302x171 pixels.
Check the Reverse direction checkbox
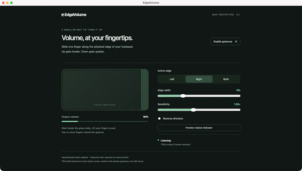[x=159, y=119]
